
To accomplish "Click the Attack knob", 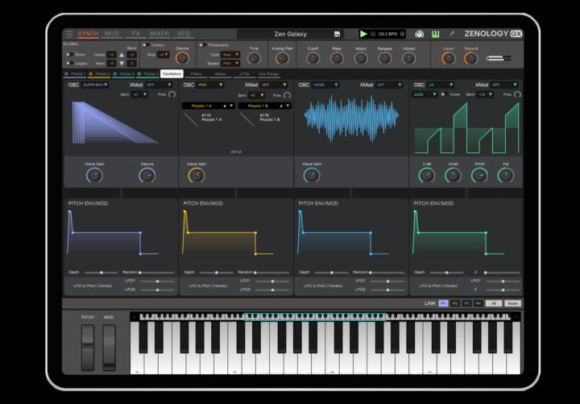I will (x=361, y=58).
